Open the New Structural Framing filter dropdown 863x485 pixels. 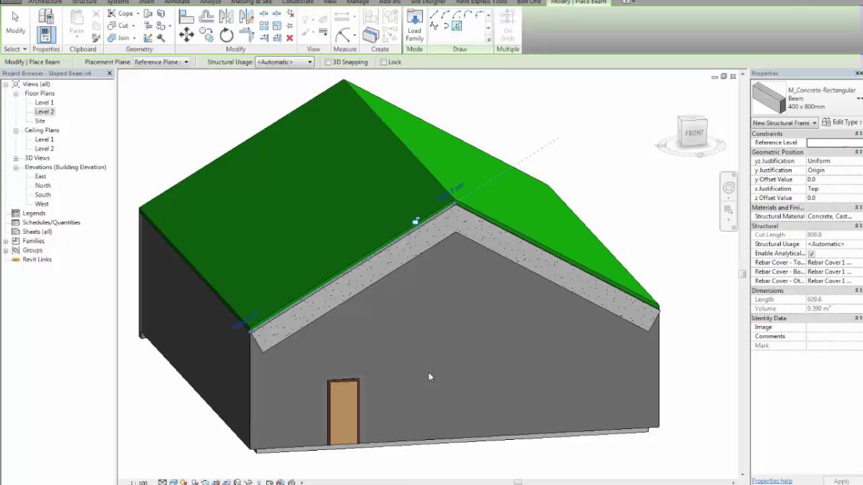point(785,123)
